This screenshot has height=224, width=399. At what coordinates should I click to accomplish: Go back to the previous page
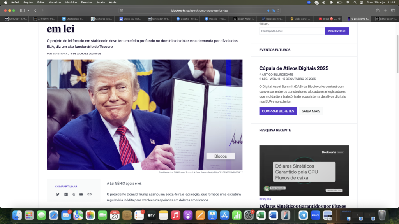tap(35, 10)
